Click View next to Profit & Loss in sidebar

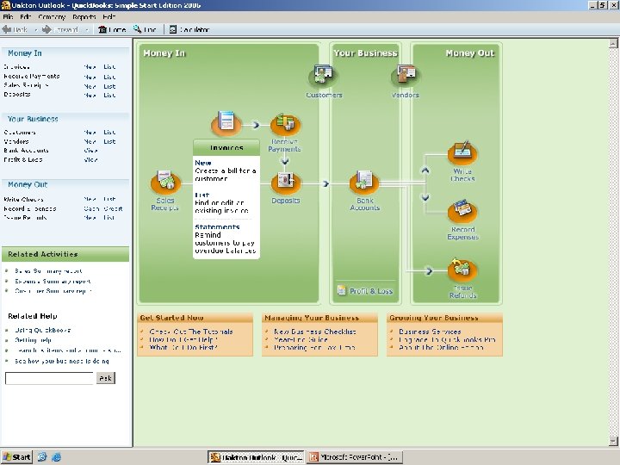click(x=90, y=159)
